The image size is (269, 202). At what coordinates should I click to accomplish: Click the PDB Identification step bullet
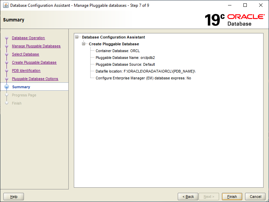coord(7,71)
